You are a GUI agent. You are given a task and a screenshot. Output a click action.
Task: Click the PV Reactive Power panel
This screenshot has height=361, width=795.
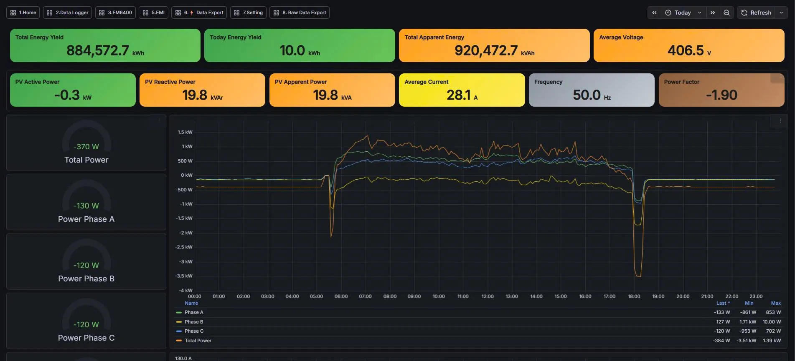coord(202,90)
